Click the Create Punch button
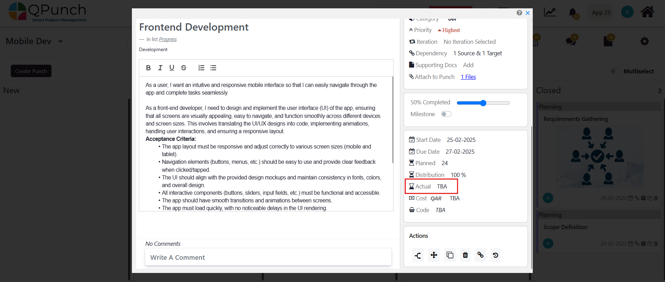 click(x=31, y=71)
